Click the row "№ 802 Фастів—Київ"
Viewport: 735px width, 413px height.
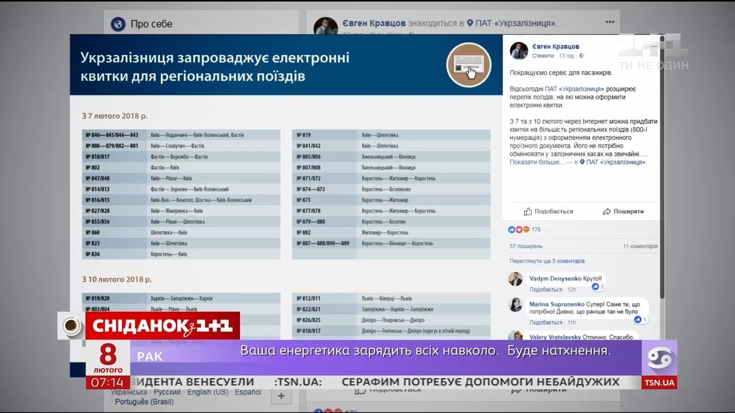(181, 167)
